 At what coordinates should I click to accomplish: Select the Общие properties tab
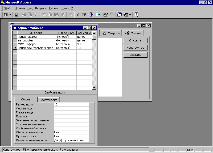(26, 99)
